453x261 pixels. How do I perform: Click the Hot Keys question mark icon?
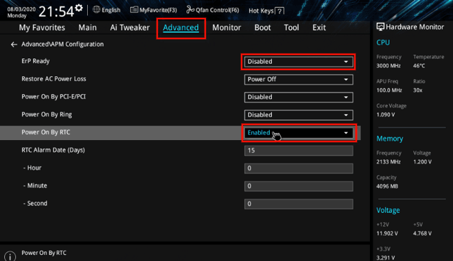(x=279, y=11)
